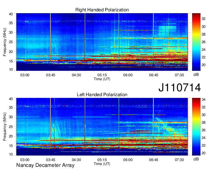209x169 pixels.
Task: Click the top plot's "Frequency (MHz)" label
Action: [5, 42]
